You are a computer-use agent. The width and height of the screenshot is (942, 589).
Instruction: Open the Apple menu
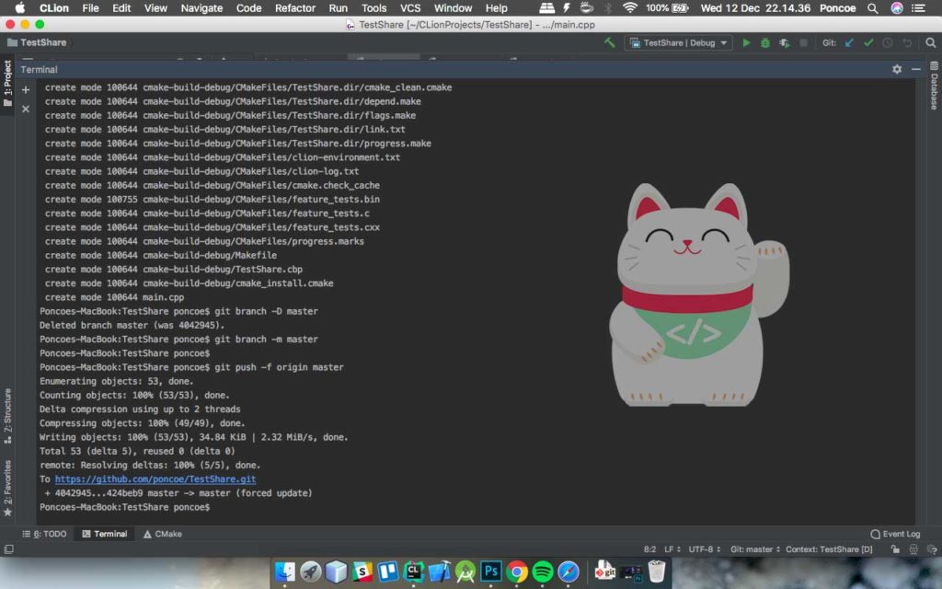[20, 8]
